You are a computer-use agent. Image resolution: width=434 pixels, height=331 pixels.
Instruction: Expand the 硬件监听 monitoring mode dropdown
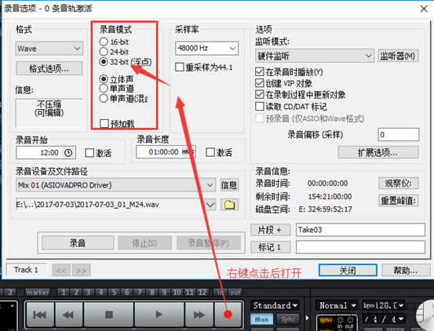point(315,56)
